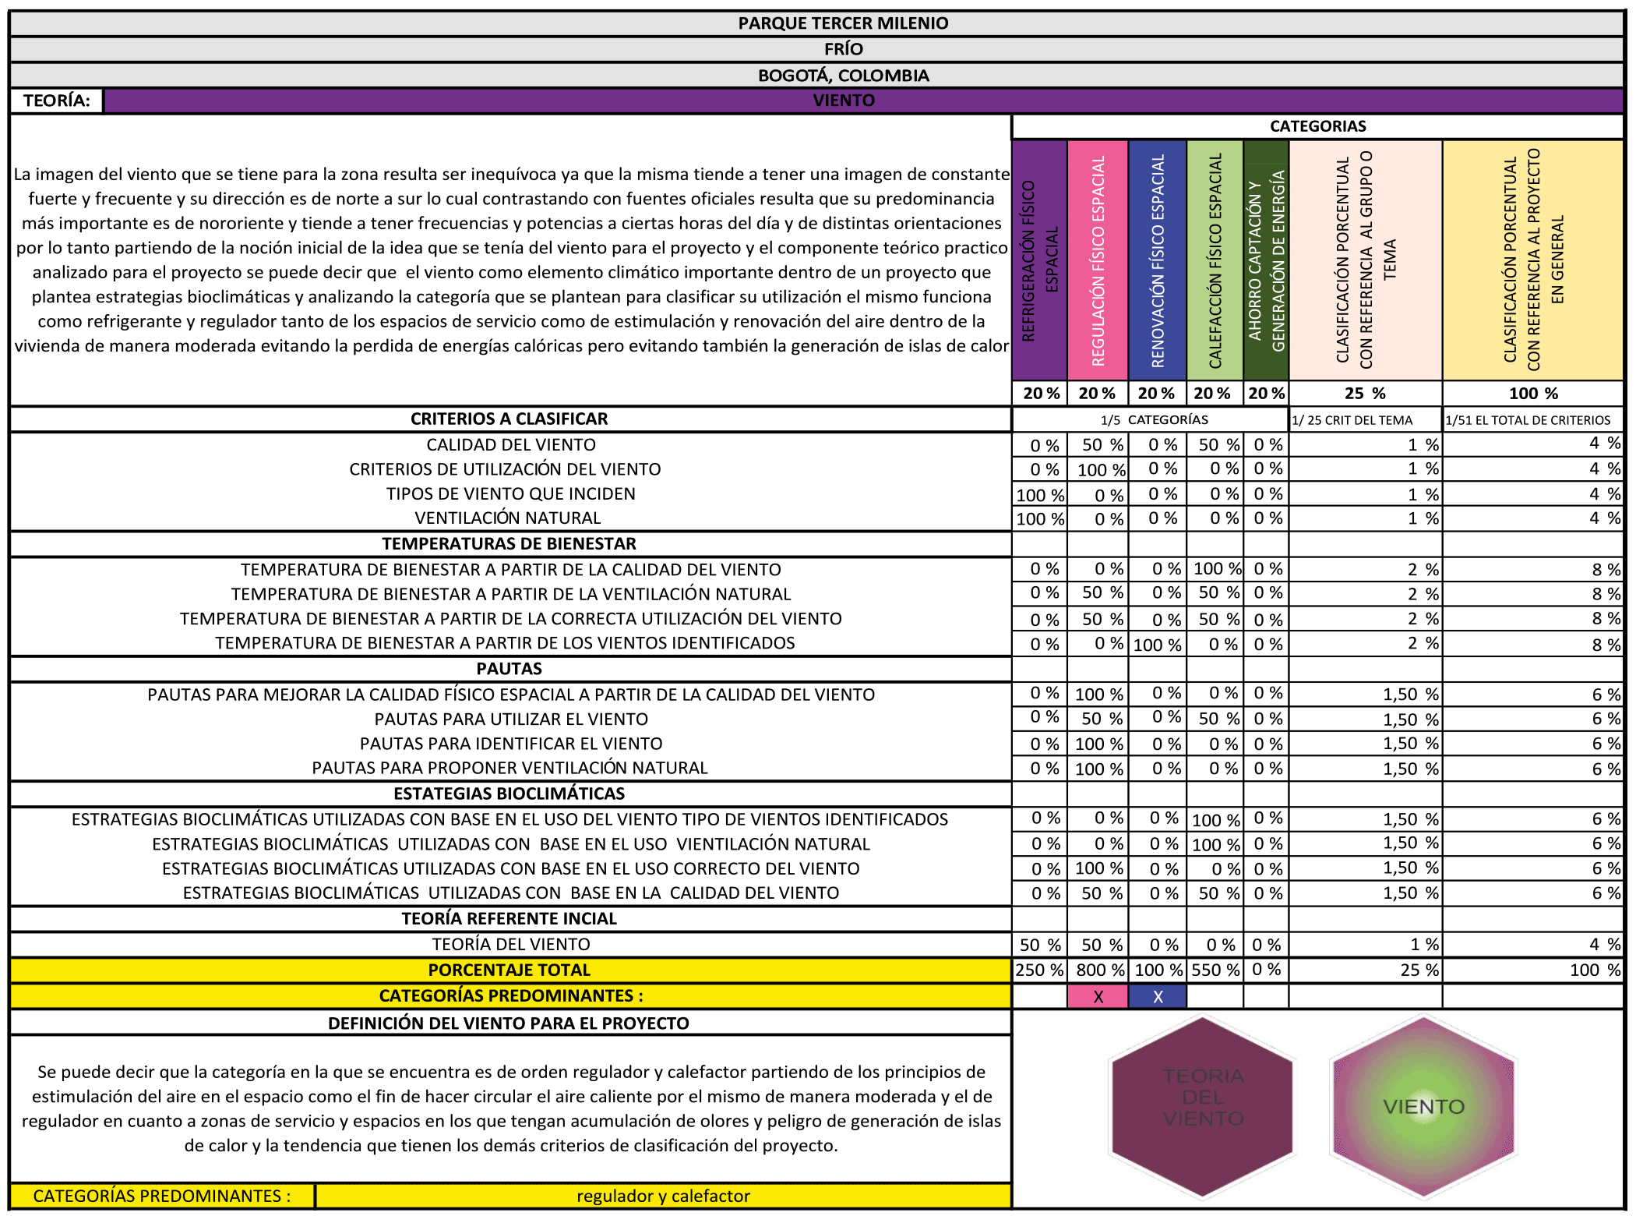Select the CRITERIOS DE UTILIZACIÓN DEL VIENTO row

click(x=505, y=469)
